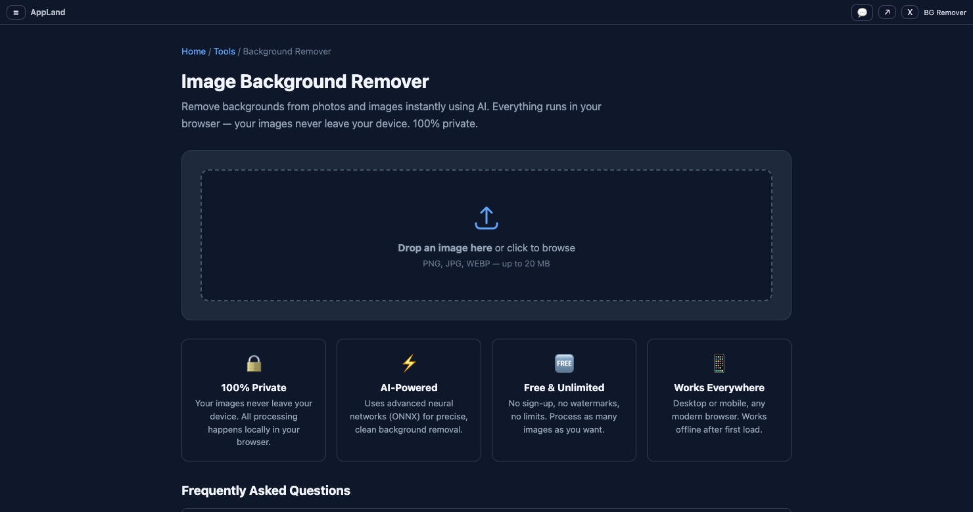This screenshot has width=973, height=512.
Task: Click the chat feedback bubble icon
Action: click(x=862, y=12)
